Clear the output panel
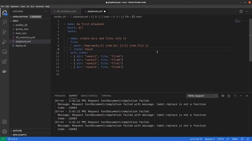 pos(223,96)
